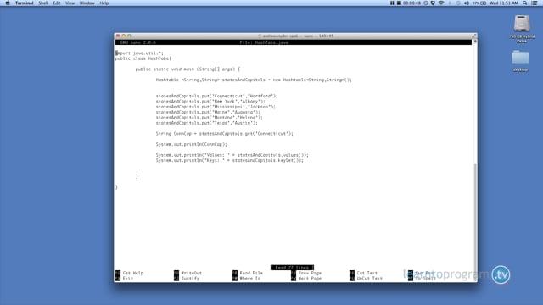Click the nano Get Help shortcut
543x305 pixels.
point(129,273)
